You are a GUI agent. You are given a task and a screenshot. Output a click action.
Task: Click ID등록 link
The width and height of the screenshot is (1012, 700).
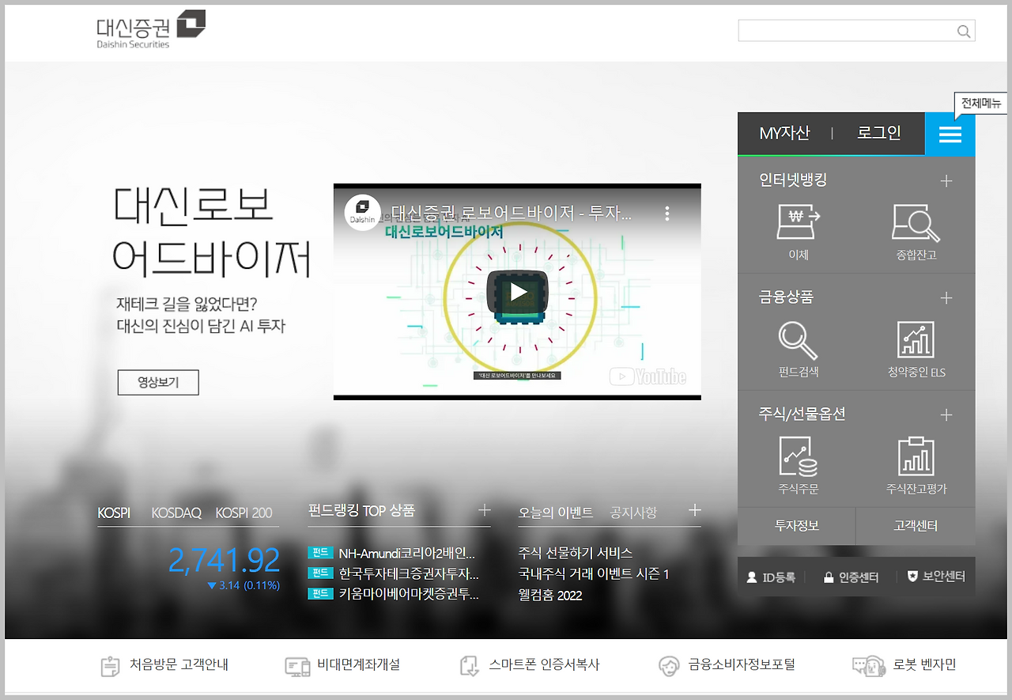pyautogui.click(x=779, y=577)
